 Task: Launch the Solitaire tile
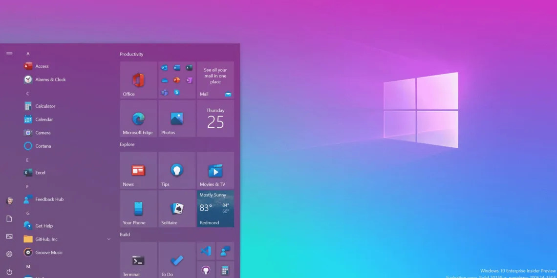(177, 209)
